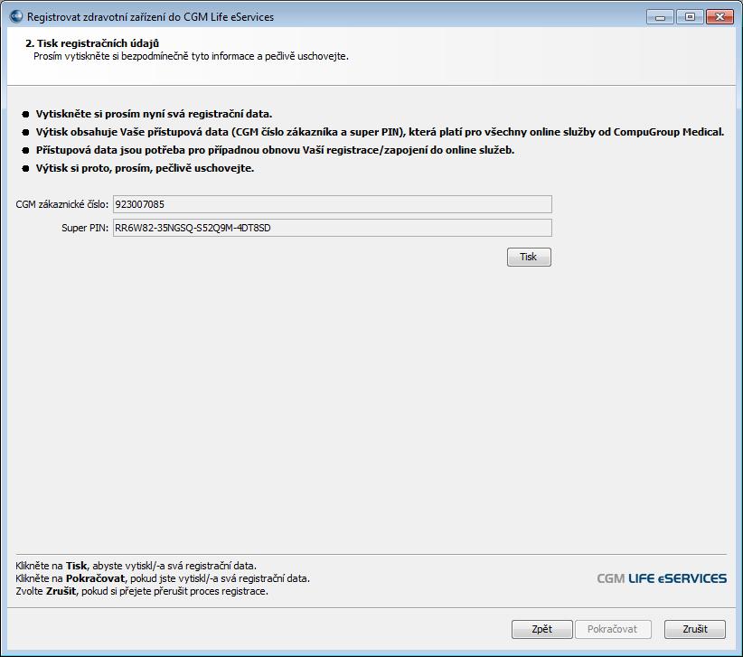743x657 pixels.
Task: Cancel registration with the Zrušit button
Action: coord(695,629)
